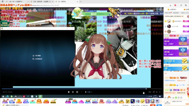This screenshot has height=106, width=189.
Task: Skip to previous track in player
Action: click(x=73, y=92)
